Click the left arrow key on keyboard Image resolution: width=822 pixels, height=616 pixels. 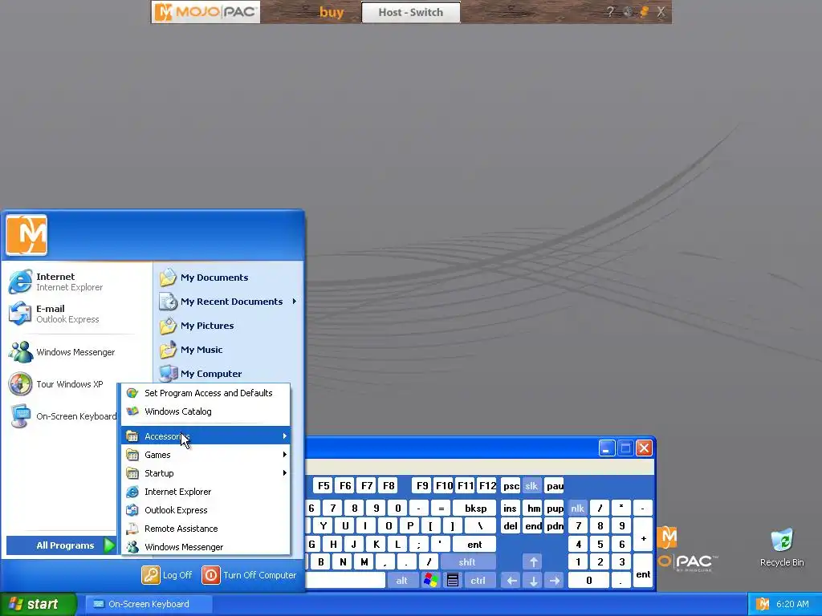[x=511, y=580]
